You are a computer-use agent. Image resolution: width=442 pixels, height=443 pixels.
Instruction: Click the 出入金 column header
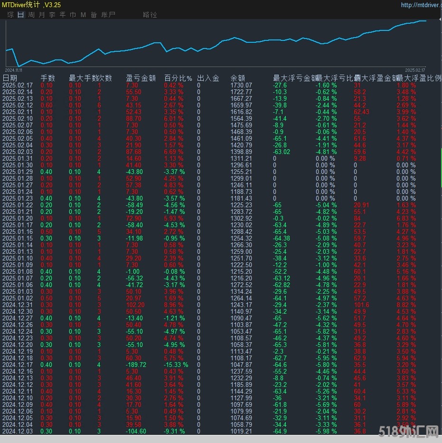(x=208, y=78)
